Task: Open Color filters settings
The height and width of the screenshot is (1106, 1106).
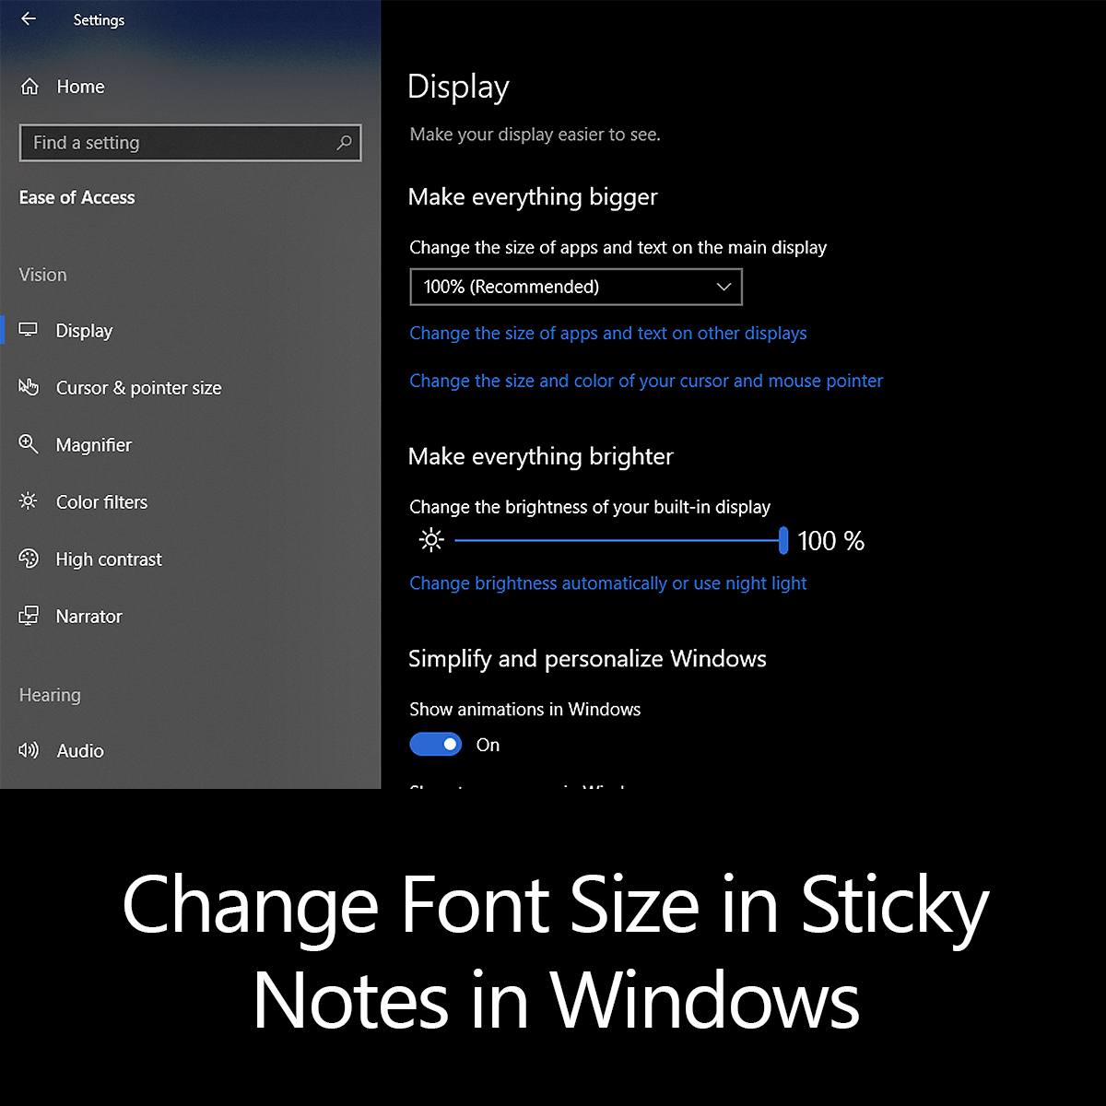Action: tap(101, 501)
